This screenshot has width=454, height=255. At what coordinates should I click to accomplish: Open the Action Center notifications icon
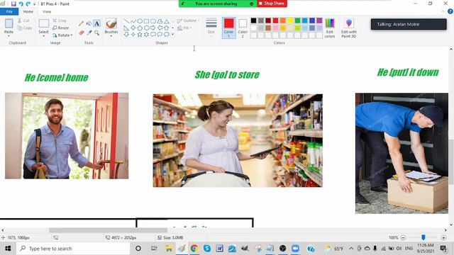(443, 249)
